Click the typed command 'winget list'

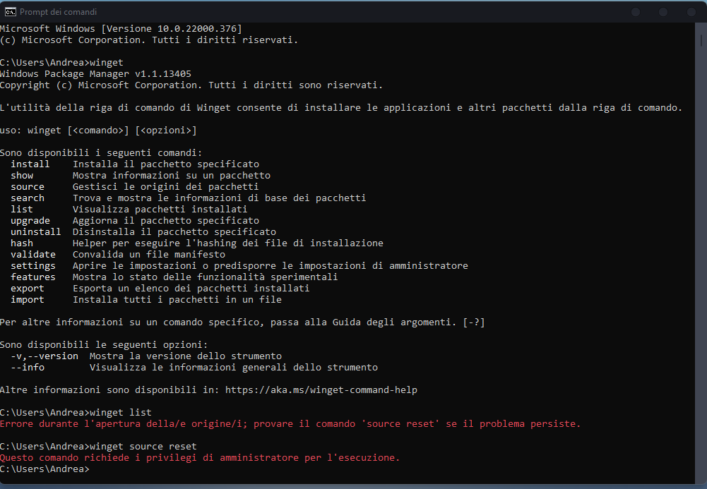tap(121, 413)
